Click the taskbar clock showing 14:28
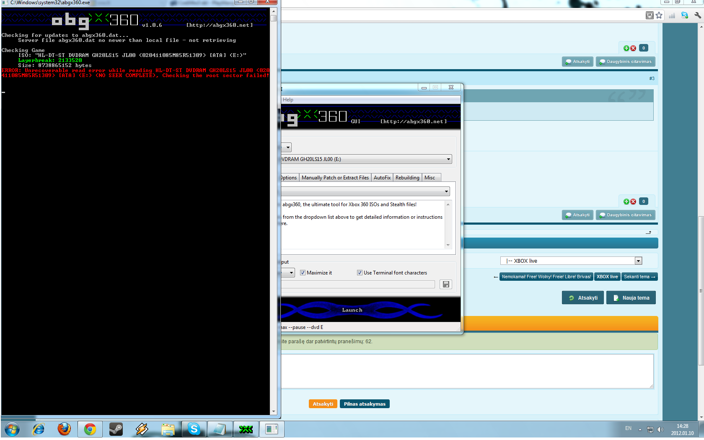 click(682, 430)
